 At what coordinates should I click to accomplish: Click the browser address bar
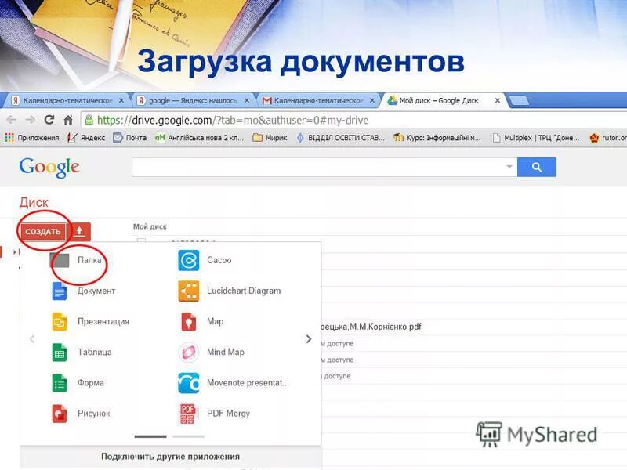235,121
